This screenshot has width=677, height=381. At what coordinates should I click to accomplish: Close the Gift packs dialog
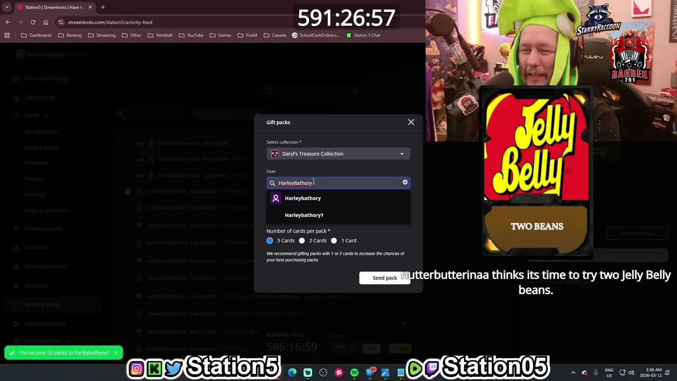(411, 122)
